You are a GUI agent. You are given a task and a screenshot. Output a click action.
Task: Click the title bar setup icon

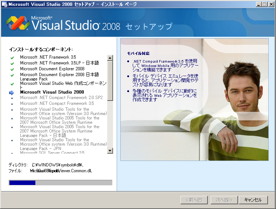point(4,4)
